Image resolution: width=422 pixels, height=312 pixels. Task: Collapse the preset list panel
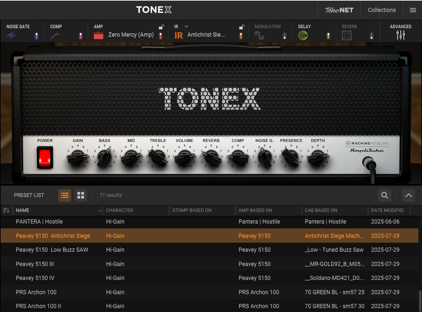(x=409, y=195)
